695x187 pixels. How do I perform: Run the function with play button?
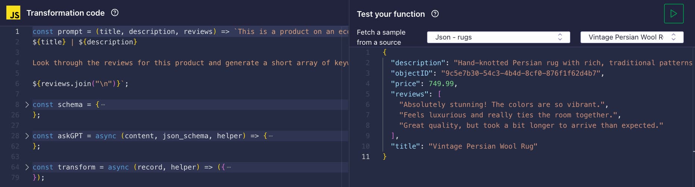pos(674,14)
